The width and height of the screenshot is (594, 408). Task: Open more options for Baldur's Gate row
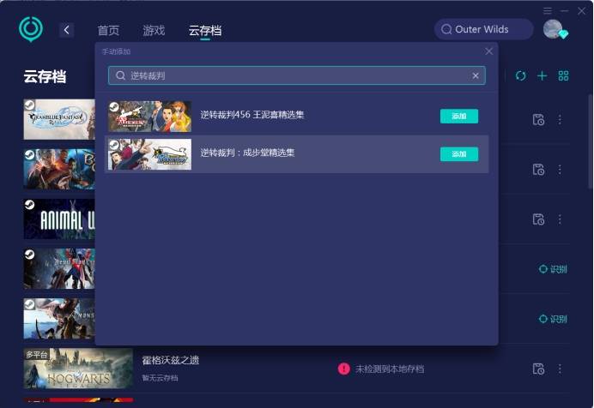coord(560,170)
